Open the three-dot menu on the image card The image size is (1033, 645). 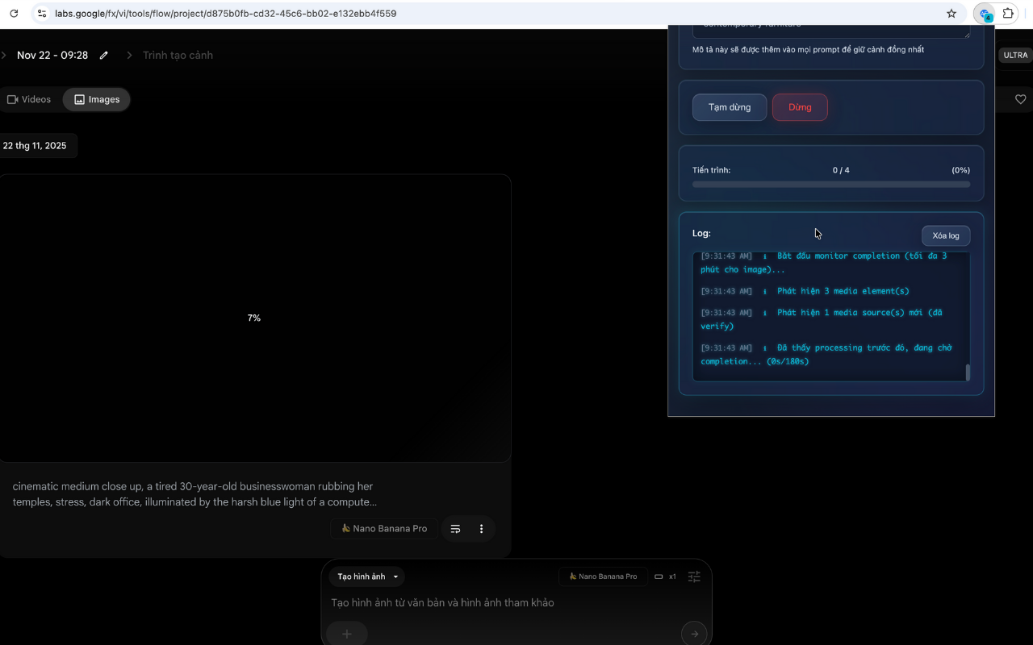pos(482,529)
